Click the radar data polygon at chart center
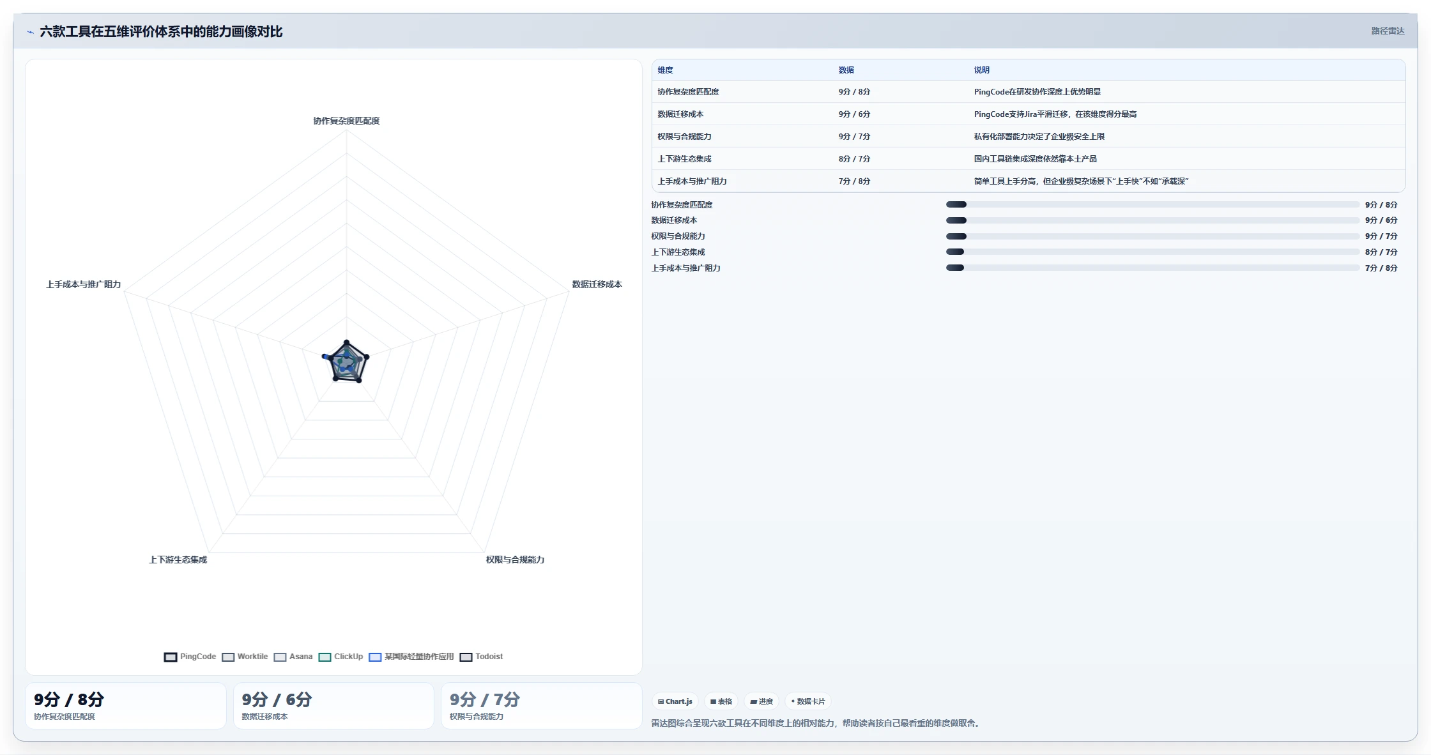 click(x=346, y=363)
